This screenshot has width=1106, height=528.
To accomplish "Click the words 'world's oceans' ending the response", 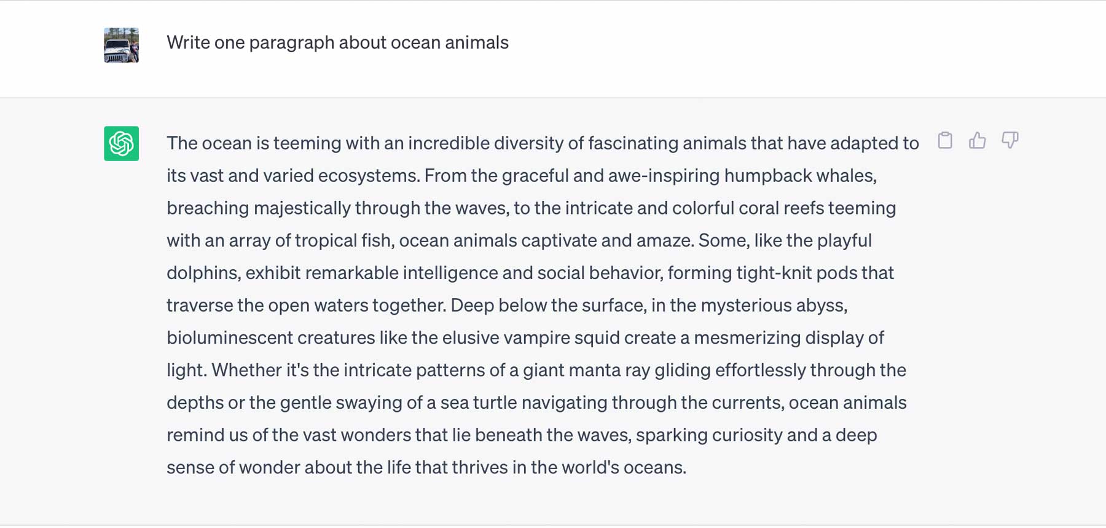I will (x=623, y=468).
